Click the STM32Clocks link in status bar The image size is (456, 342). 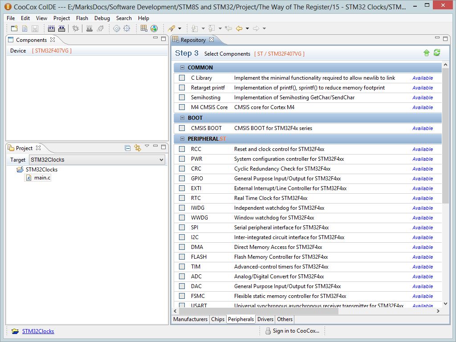point(38,331)
